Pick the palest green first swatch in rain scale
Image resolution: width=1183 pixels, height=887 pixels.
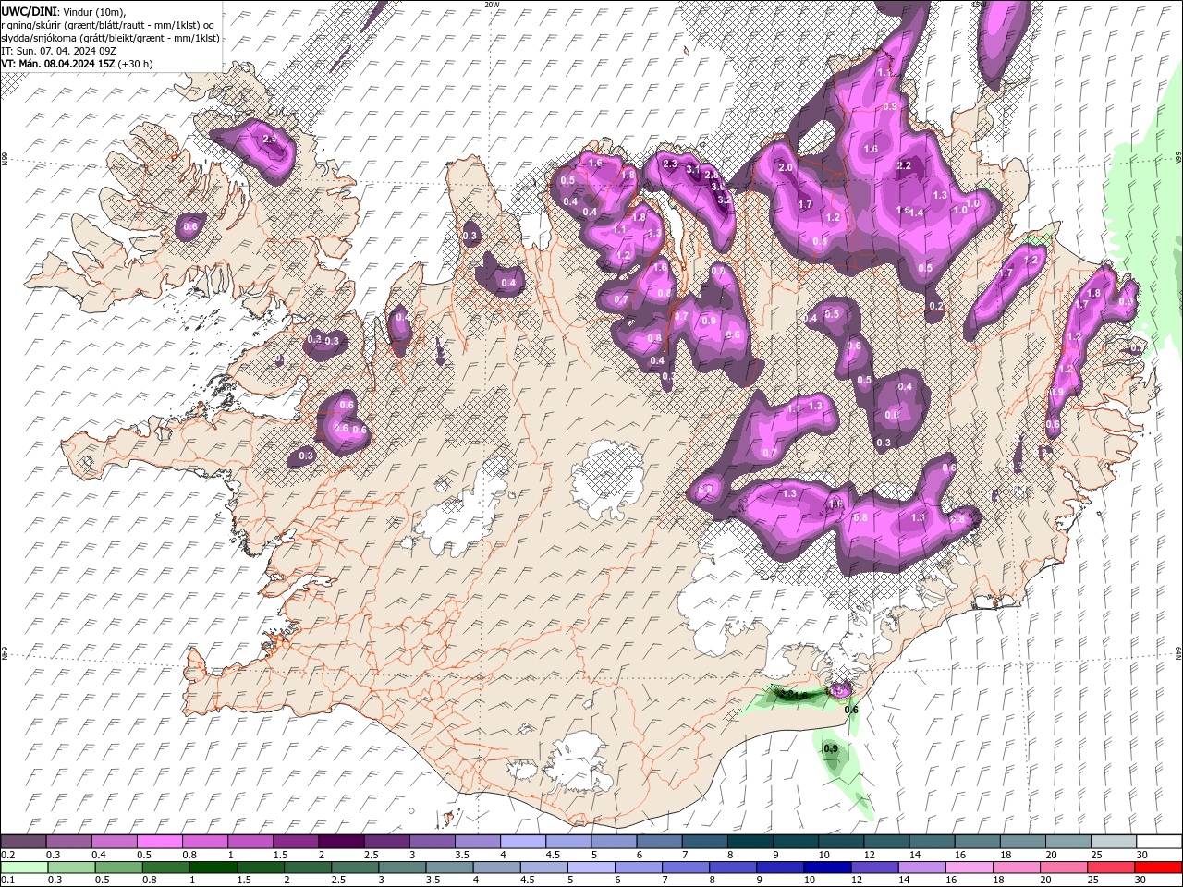(24, 868)
